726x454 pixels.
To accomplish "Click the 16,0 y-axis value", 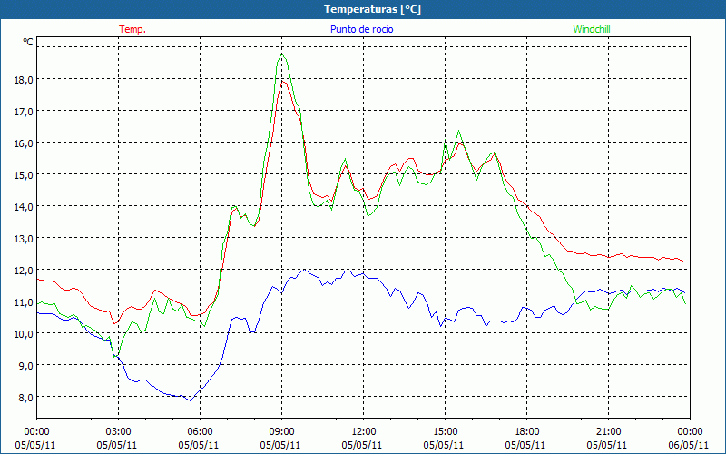I will [x=25, y=143].
